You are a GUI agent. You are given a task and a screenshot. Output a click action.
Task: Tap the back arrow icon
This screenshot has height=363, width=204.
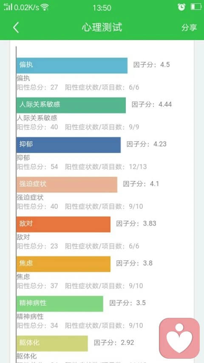click(16, 28)
